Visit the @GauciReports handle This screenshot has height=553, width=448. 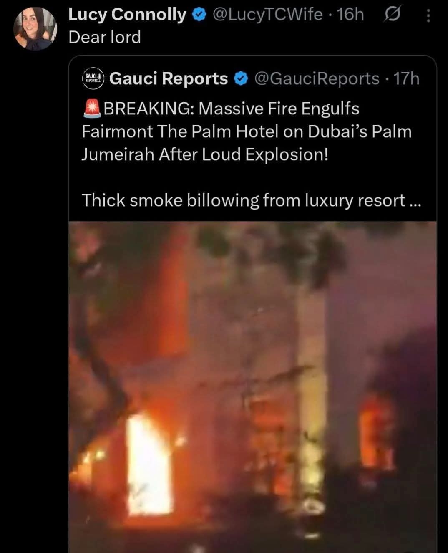[x=317, y=78]
